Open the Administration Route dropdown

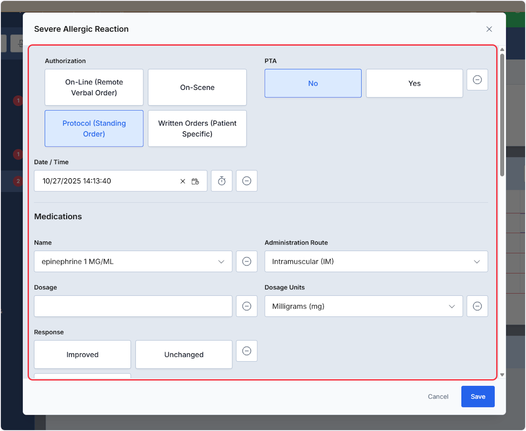(376, 262)
